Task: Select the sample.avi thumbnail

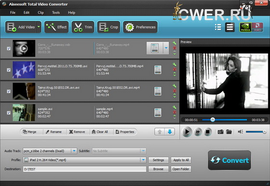Action: (24, 113)
